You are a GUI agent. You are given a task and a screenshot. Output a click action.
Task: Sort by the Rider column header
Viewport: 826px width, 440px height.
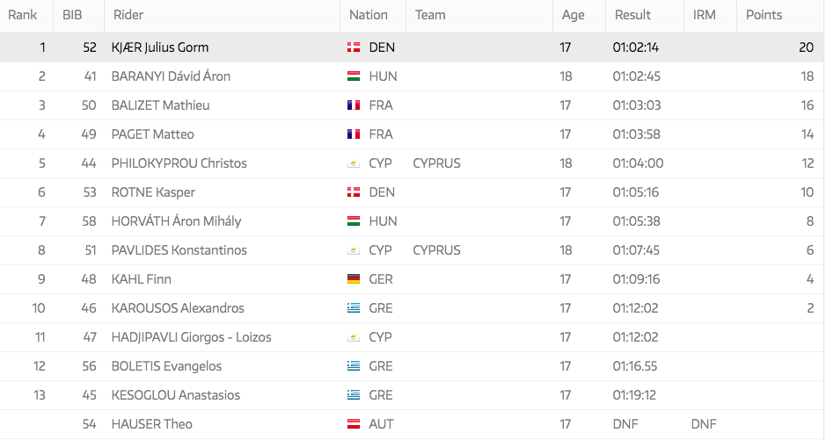click(128, 15)
